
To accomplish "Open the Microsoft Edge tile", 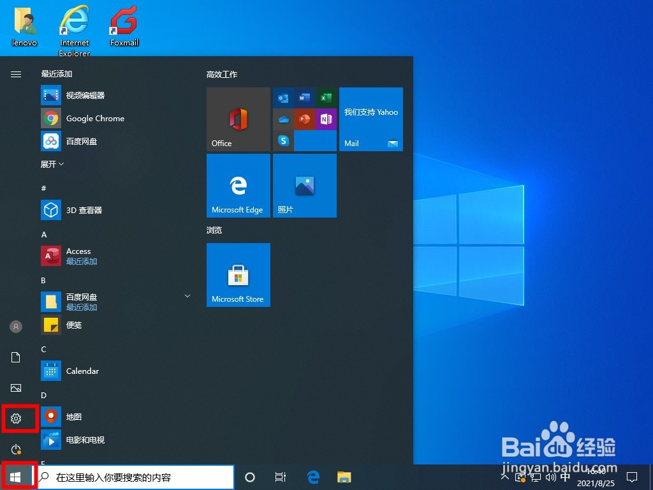I will [x=238, y=186].
